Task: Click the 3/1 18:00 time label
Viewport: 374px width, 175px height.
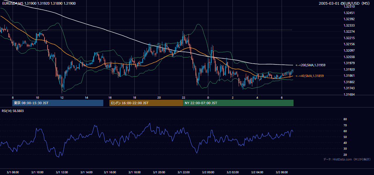Action: (x=135, y=172)
